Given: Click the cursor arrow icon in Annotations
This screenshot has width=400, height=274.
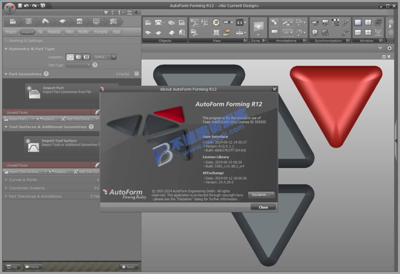Looking at the screenshot, I should pyautogui.click(x=274, y=23).
